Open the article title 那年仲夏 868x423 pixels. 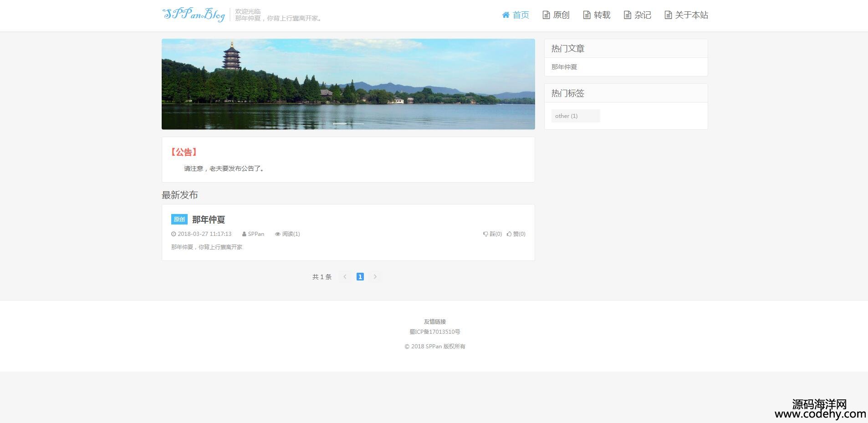coord(209,219)
